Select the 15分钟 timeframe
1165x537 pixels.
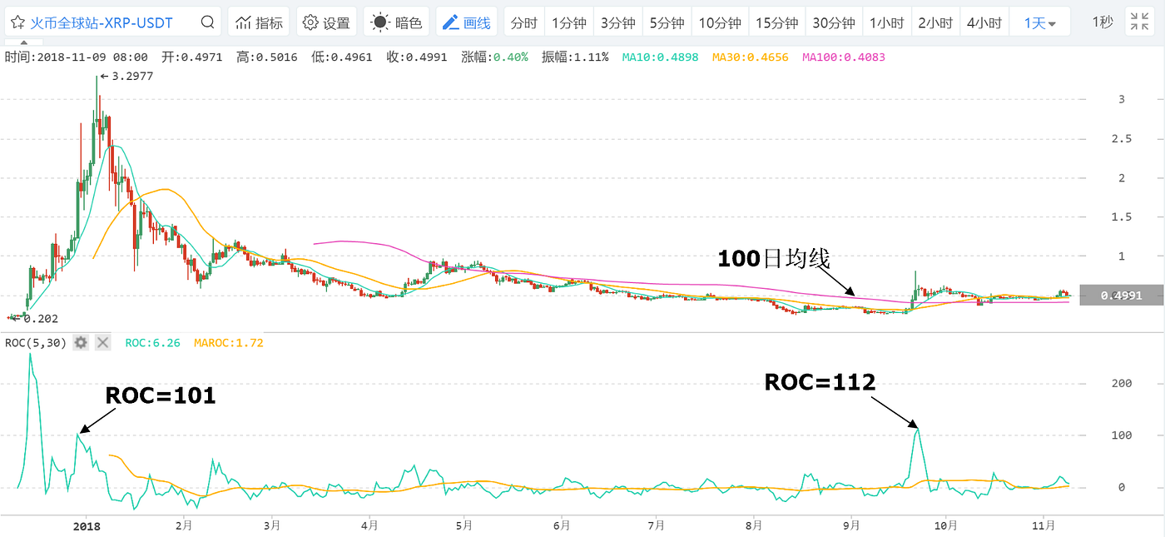point(777,22)
